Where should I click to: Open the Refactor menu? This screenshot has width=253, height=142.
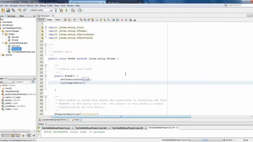click(30, 6)
